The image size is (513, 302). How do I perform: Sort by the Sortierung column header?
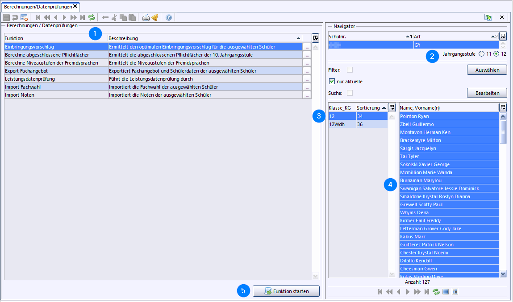[x=371, y=108]
